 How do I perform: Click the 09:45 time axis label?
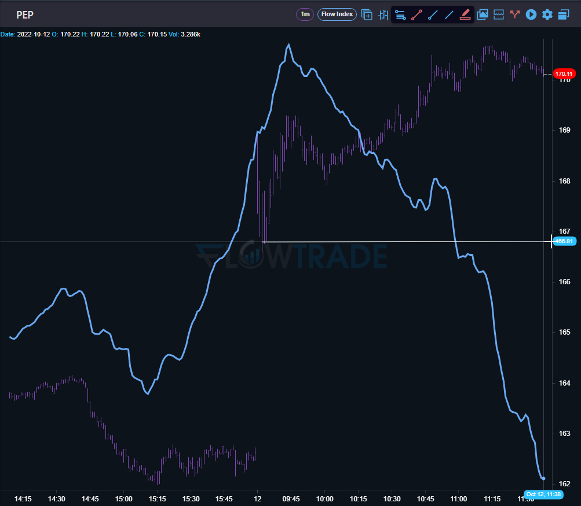click(x=291, y=499)
